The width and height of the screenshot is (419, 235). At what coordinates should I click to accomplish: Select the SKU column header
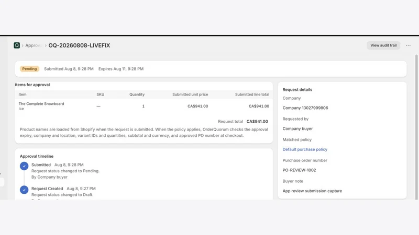(x=101, y=95)
